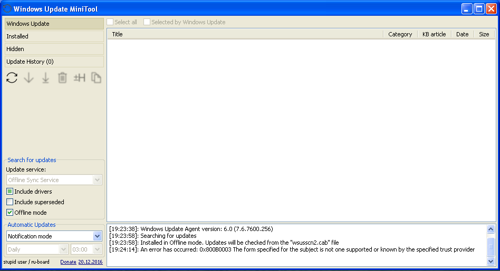This screenshot has width=500, height=271.
Task: Click the Installed in Offline mode log line
Action: coord(224,243)
